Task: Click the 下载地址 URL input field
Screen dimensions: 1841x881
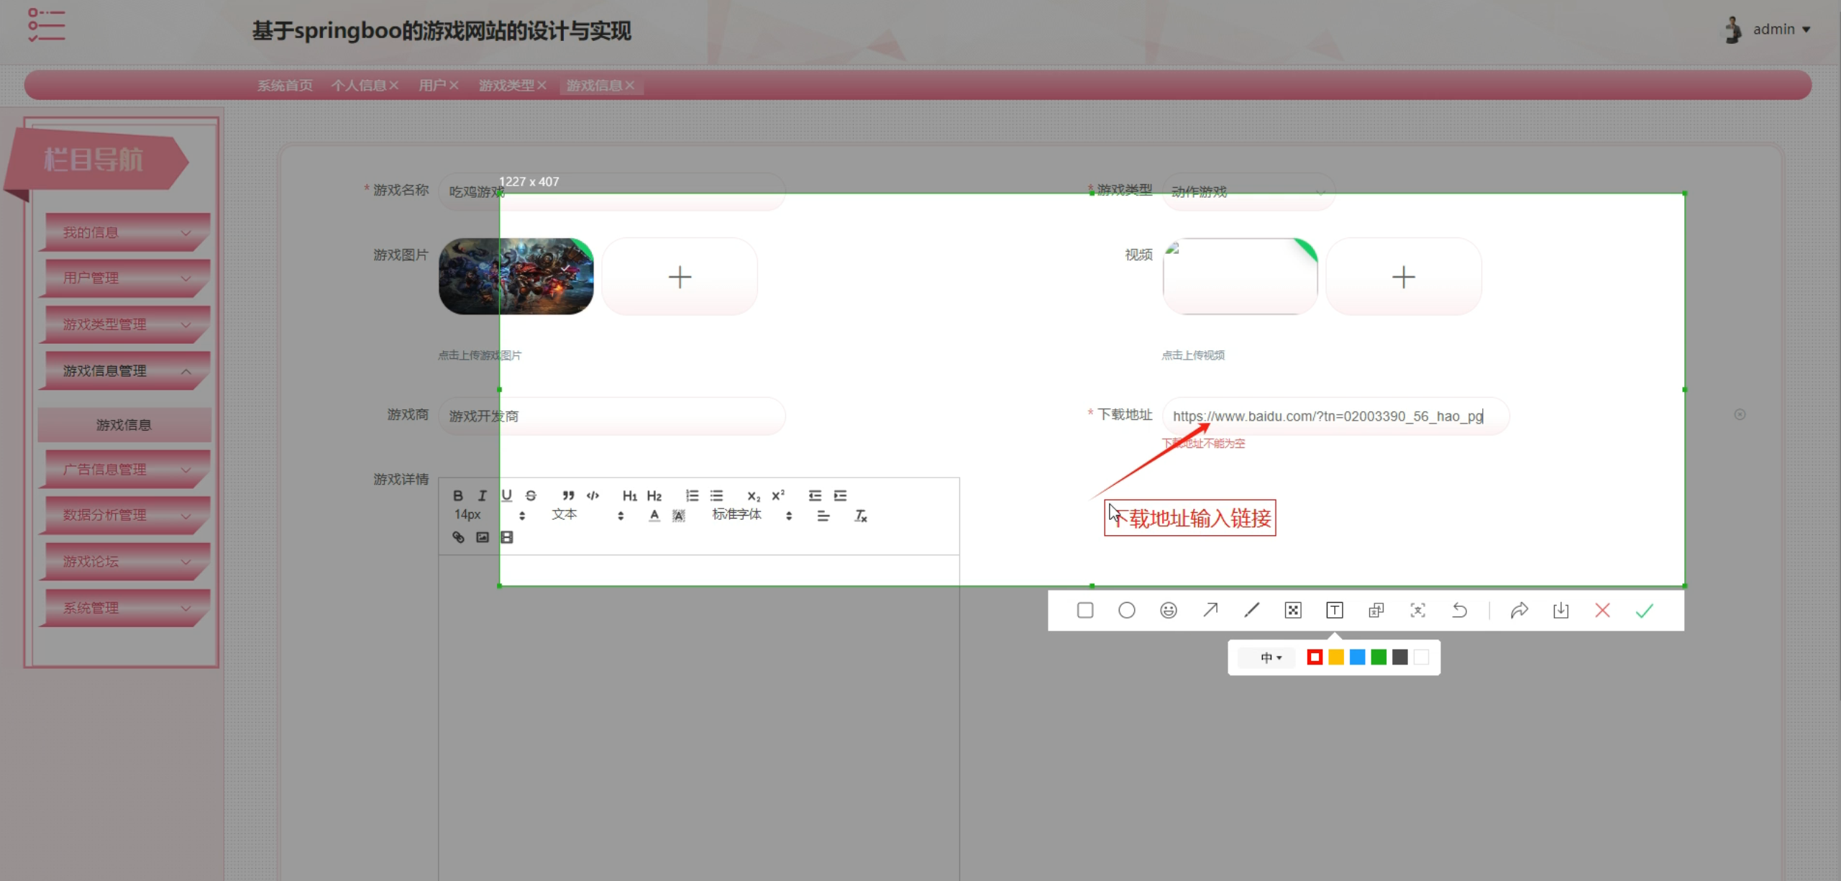Action: 1334,416
